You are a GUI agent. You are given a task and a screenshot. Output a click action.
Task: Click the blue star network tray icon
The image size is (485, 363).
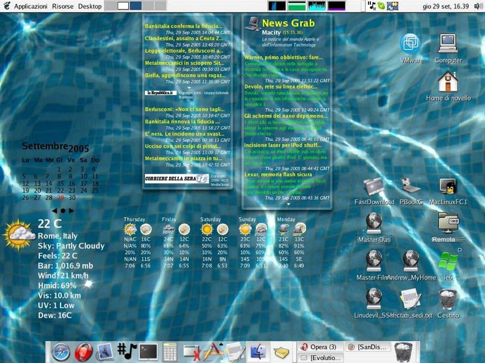coord(392,5)
